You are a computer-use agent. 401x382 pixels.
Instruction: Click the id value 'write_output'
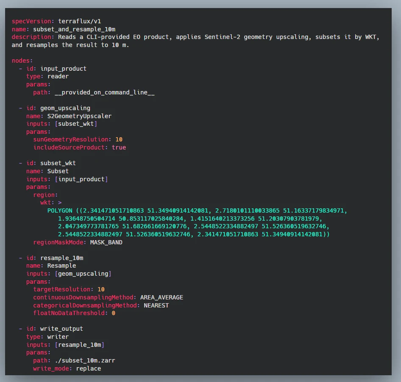click(61, 329)
